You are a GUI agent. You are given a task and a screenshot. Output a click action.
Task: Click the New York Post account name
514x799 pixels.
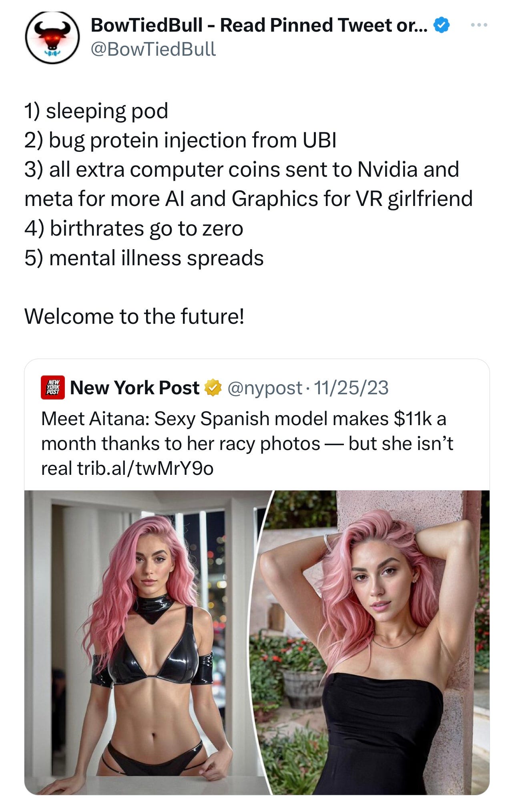(135, 388)
